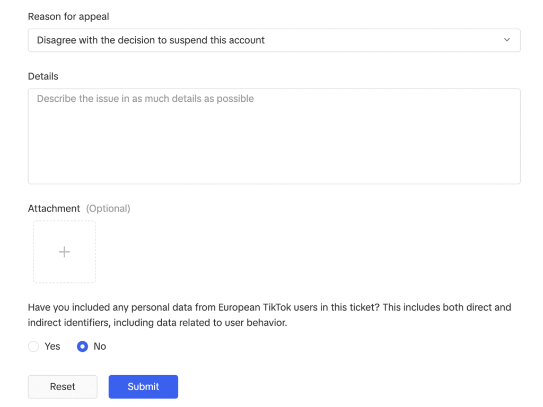Click the selected "Disagree with the decision" text
Viewport: 543px width, 407px height.
(151, 40)
